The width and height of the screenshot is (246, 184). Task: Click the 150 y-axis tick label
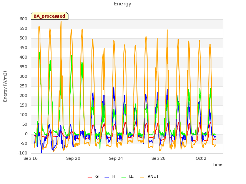coord(23,105)
